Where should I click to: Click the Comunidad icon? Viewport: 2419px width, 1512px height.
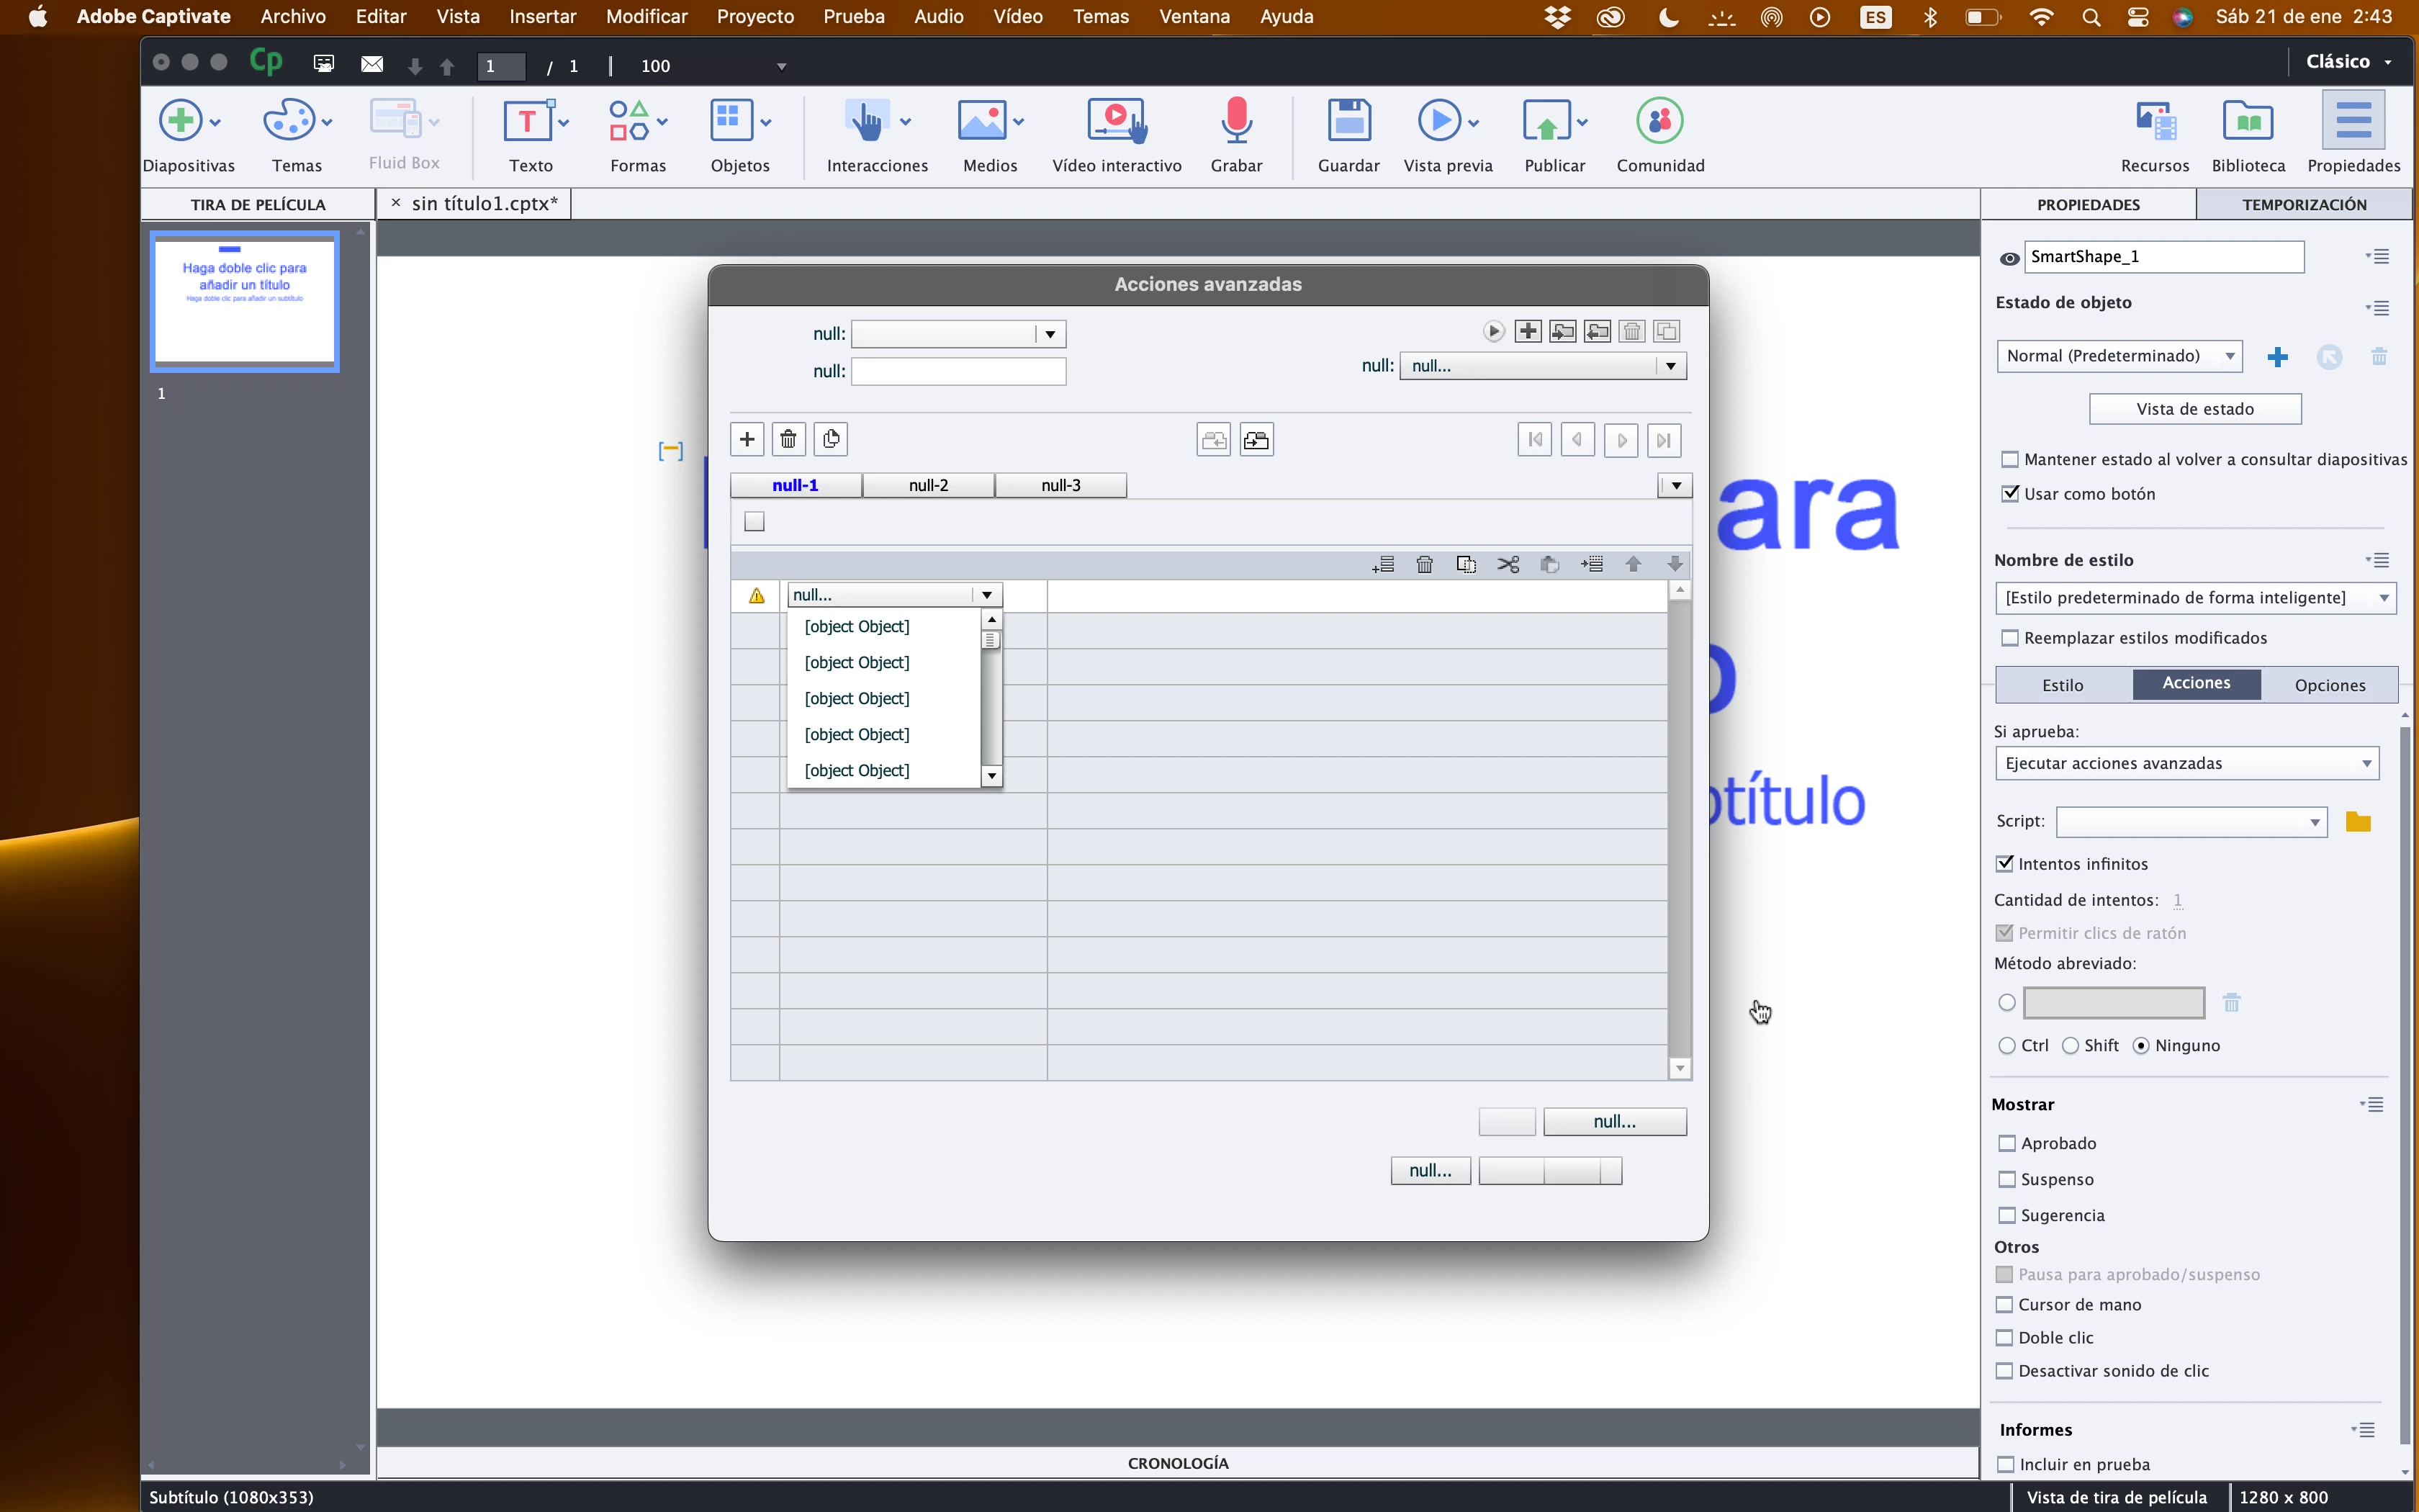coord(1659,121)
